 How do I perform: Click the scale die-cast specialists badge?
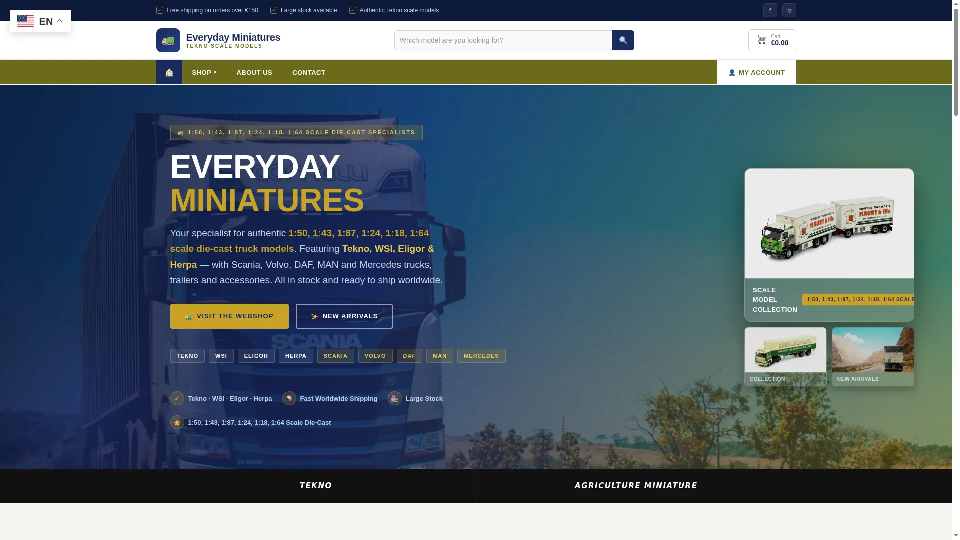(296, 132)
